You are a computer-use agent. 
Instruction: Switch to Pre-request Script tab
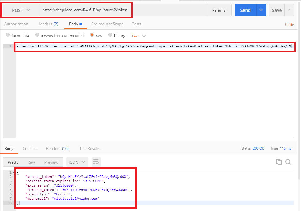point(107,24)
